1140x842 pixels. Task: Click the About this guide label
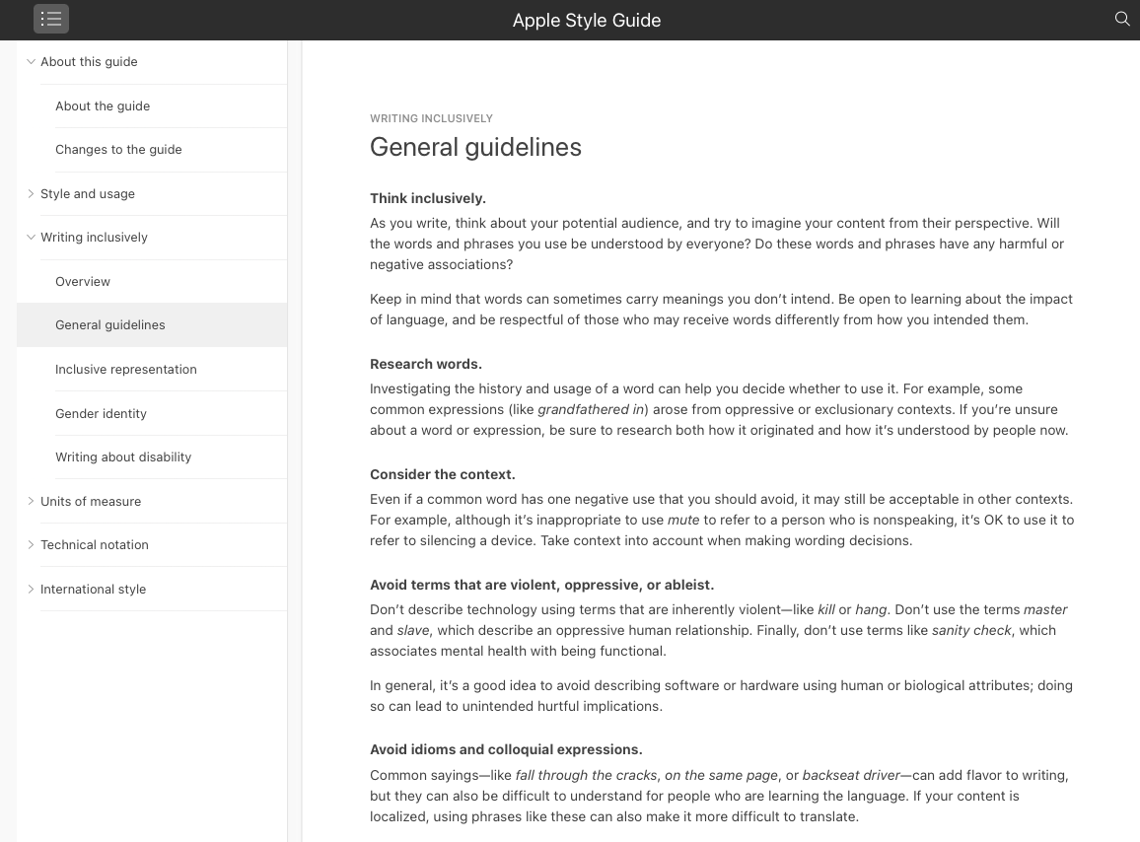[x=89, y=62]
